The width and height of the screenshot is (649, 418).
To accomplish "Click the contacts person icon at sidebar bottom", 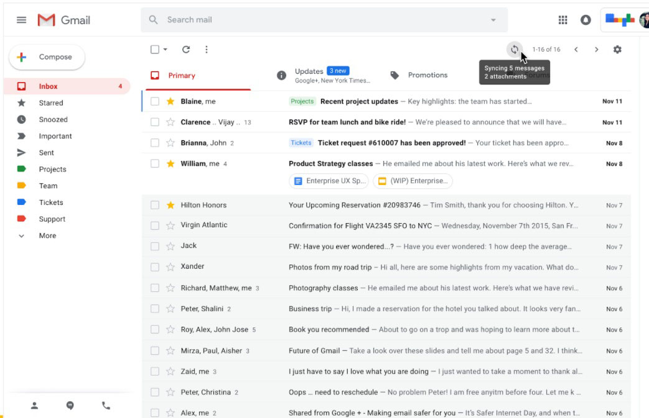I will pos(34,406).
